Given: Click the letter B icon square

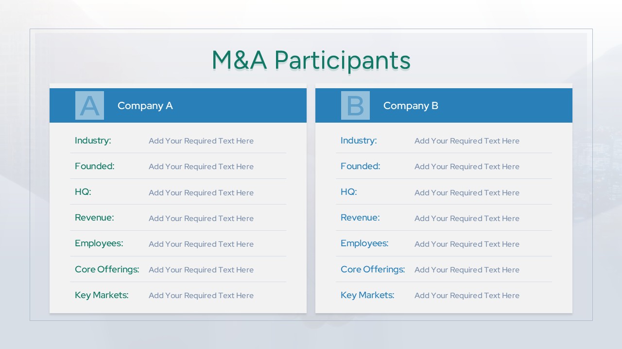Looking at the screenshot, I should tap(355, 106).
